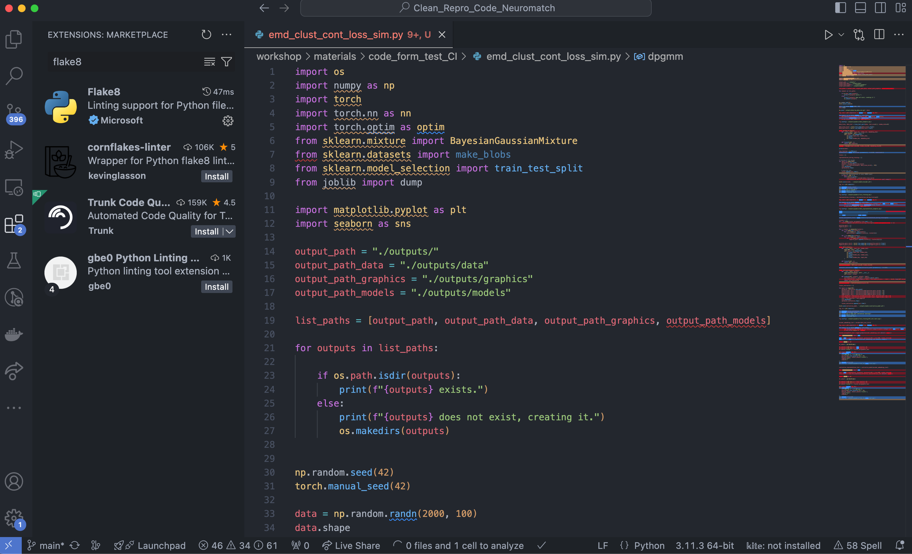
Task: Select the emd_clust_cont_loss_sim.py editor tab
Action: pyautogui.click(x=335, y=35)
